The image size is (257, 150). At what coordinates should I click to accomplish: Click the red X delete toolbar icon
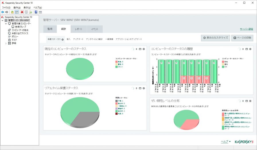point(22,12)
